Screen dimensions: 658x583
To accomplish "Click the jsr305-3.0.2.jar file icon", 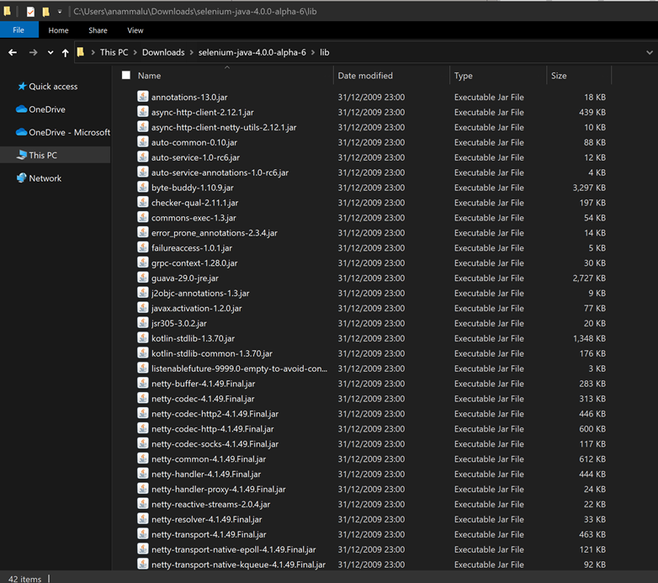I will [143, 323].
